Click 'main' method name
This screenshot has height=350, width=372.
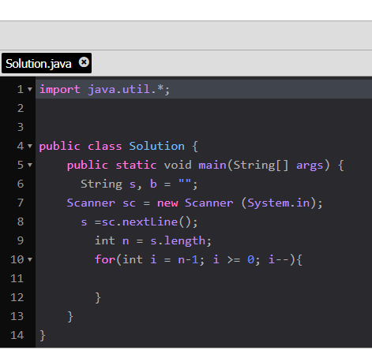pos(212,165)
